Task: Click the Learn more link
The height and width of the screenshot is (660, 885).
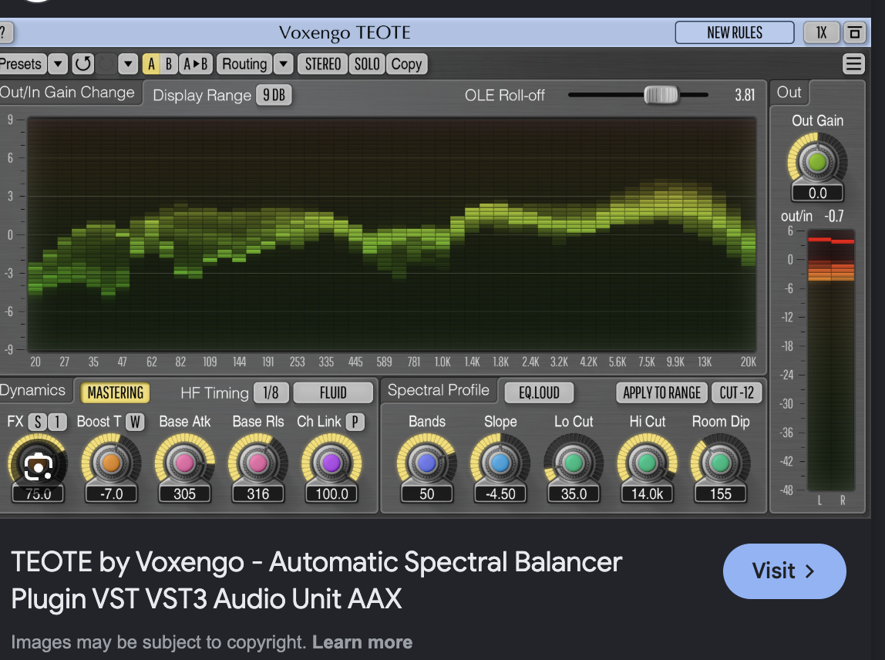Action: (362, 642)
